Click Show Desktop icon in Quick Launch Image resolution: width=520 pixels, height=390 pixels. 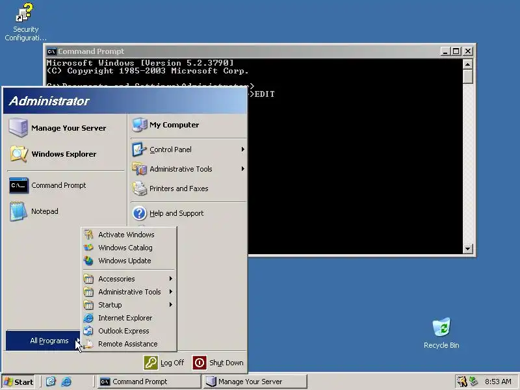coord(51,382)
